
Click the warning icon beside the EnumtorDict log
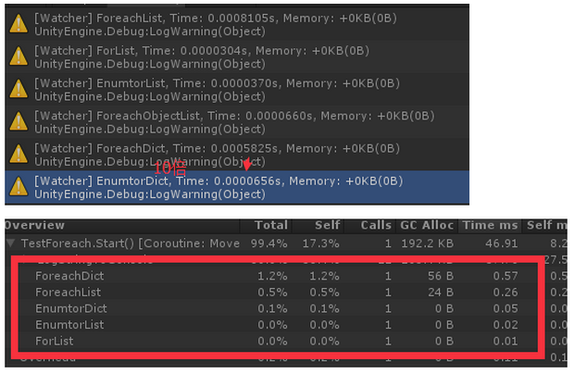click(x=19, y=187)
